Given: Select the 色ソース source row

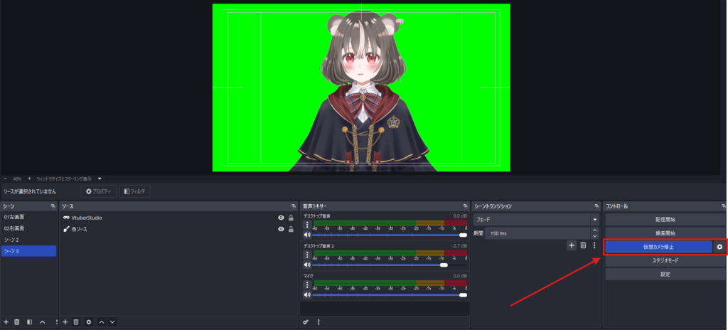Looking at the screenshot, I should 178,229.
